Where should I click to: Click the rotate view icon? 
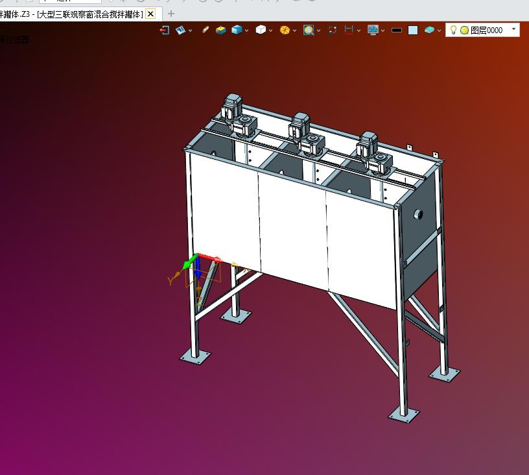pos(333,30)
